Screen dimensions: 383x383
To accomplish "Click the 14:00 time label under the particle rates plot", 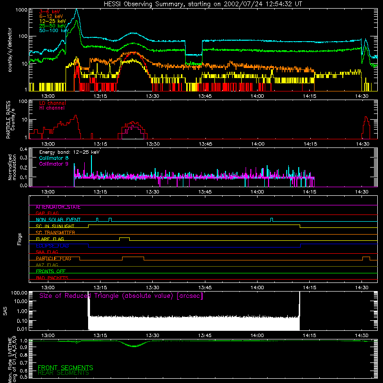I will (x=258, y=144).
